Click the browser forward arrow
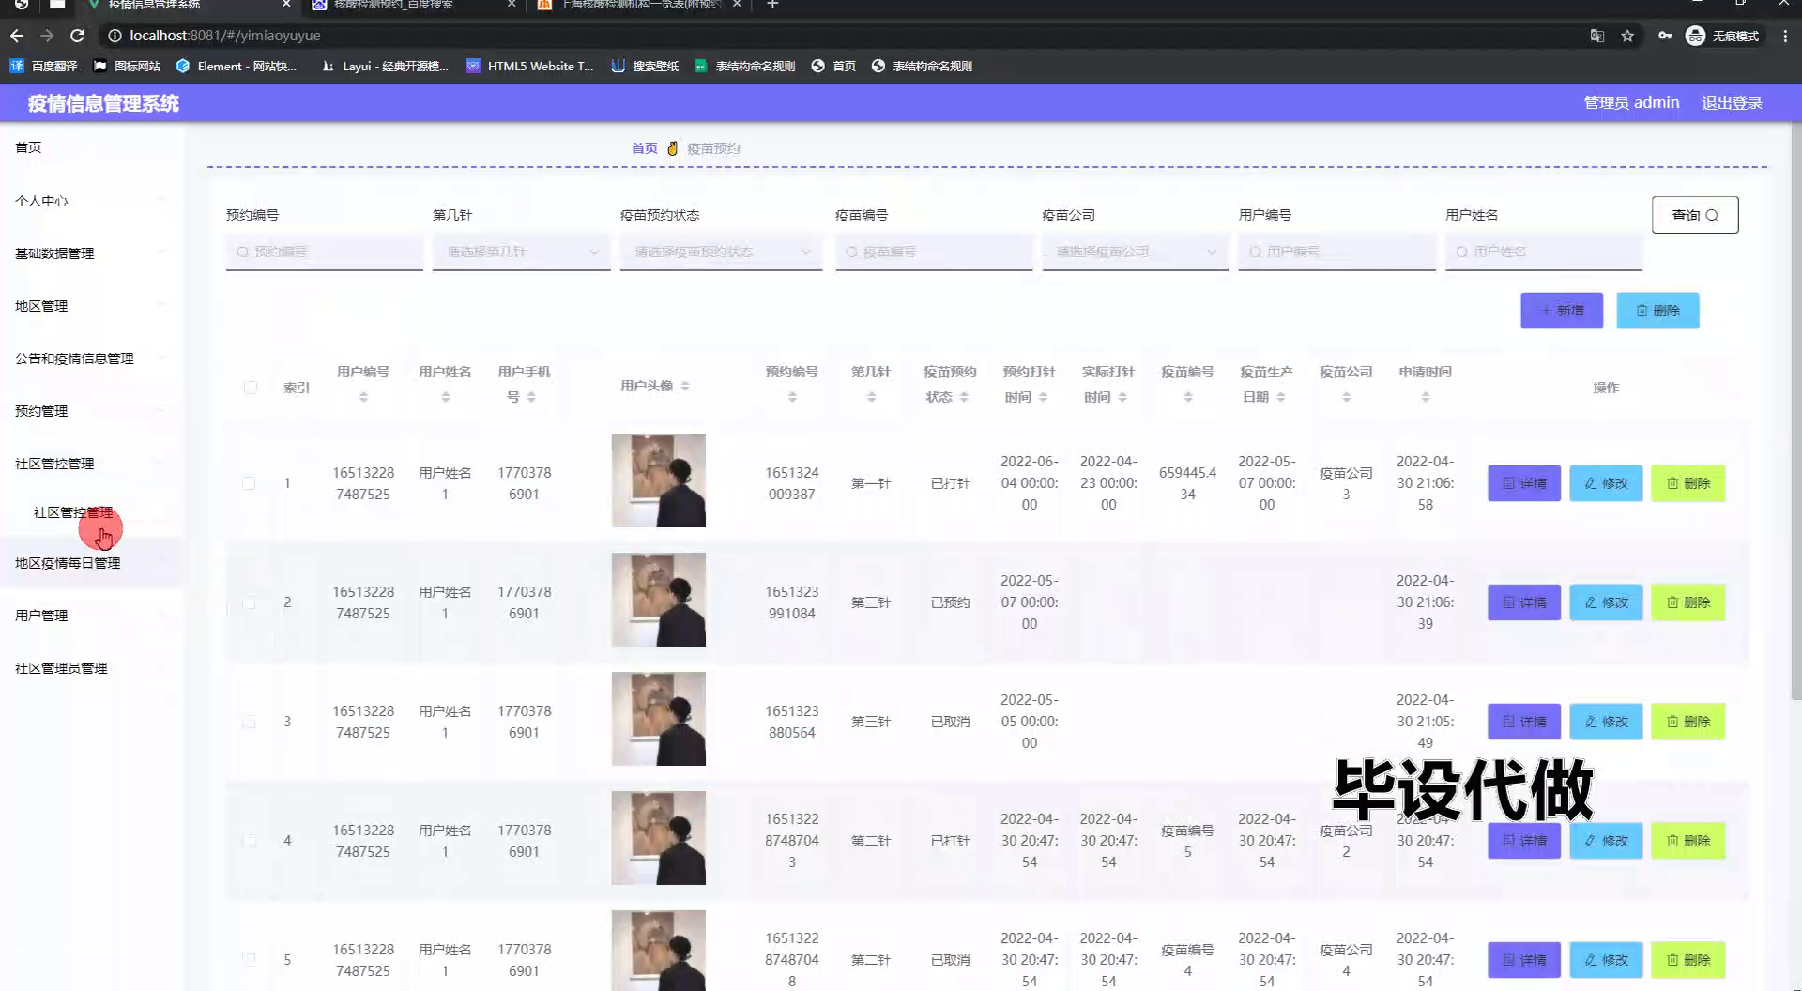Image resolution: width=1802 pixels, height=991 pixels. pos(47,36)
